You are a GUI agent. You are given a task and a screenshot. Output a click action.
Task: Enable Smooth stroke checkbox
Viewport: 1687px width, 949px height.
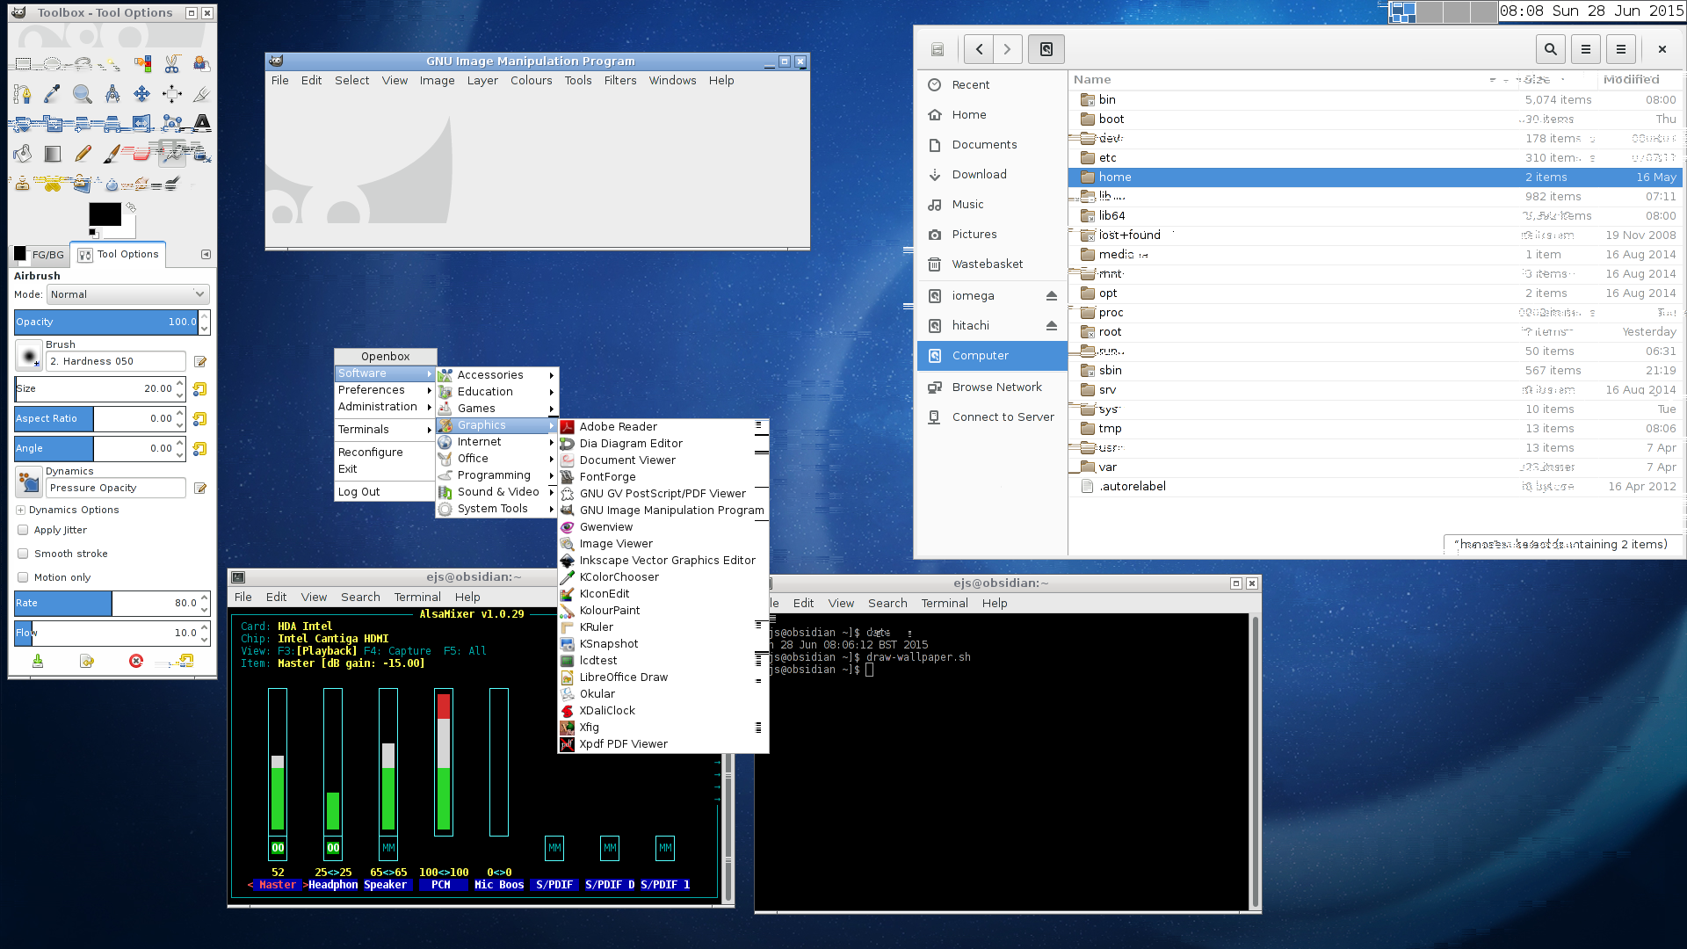23,554
